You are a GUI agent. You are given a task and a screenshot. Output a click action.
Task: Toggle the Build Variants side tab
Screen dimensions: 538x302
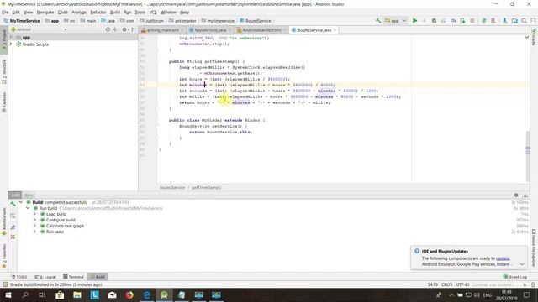[4, 221]
